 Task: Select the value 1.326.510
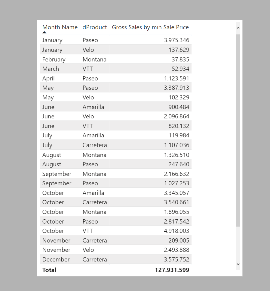(176, 155)
